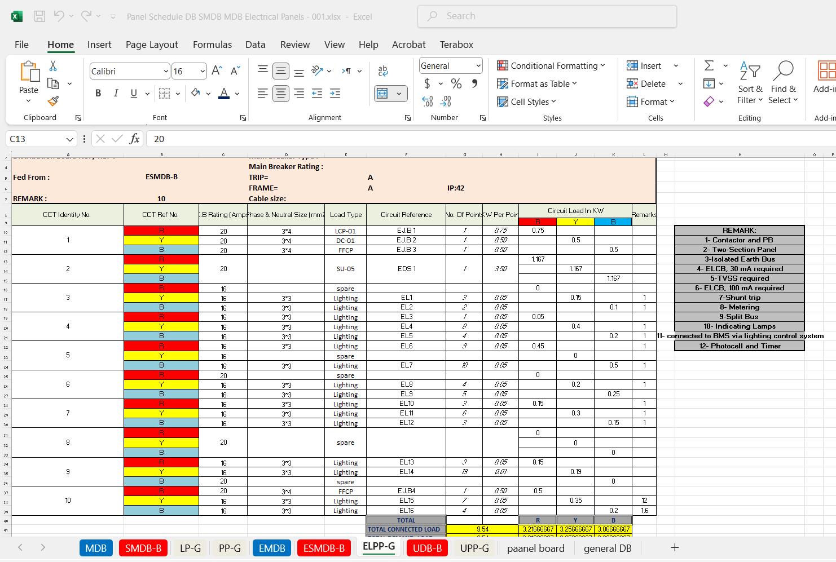Click the AutoSum sigma icon

point(709,66)
